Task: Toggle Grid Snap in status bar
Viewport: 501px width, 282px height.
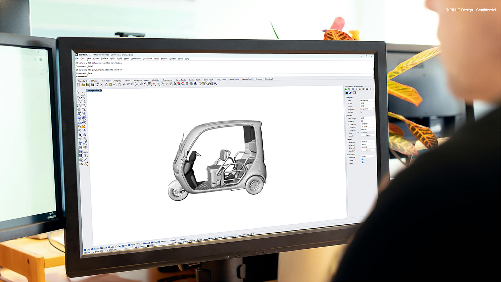Action: [176, 242]
